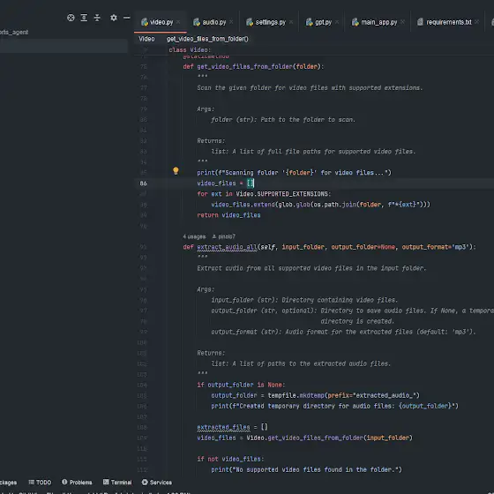Close the video.py tab
This screenshot has width=494, height=494.
click(178, 22)
